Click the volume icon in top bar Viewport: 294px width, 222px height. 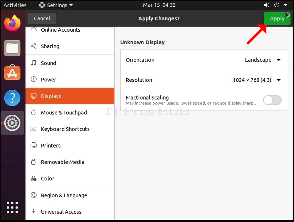coord(266,5)
